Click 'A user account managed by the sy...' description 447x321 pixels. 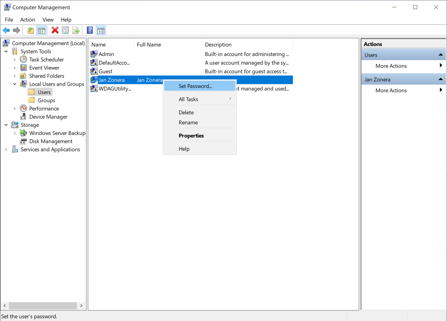(247, 63)
